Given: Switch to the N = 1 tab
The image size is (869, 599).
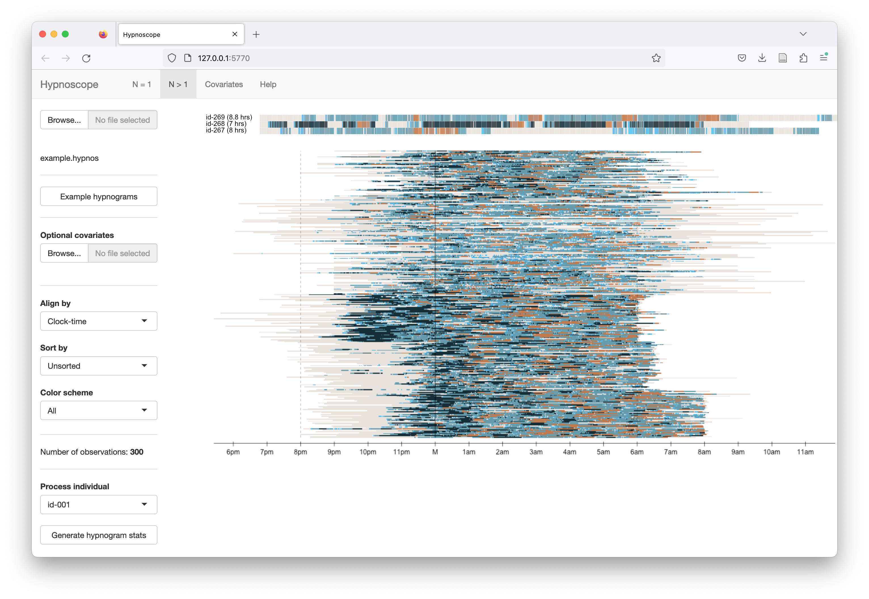Looking at the screenshot, I should click(142, 85).
